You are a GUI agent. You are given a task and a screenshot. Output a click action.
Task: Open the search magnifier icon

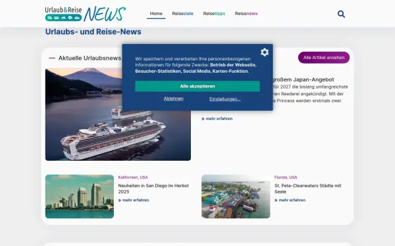[341, 14]
